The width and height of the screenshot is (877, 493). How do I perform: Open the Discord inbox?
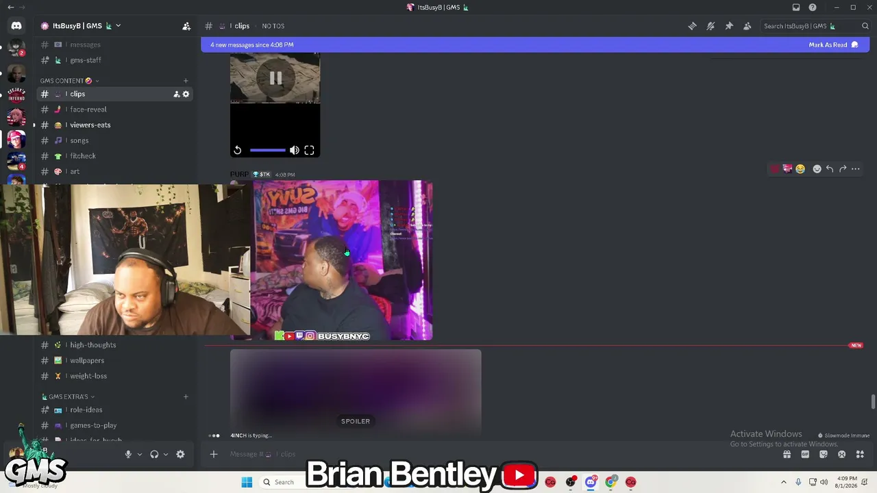click(796, 8)
